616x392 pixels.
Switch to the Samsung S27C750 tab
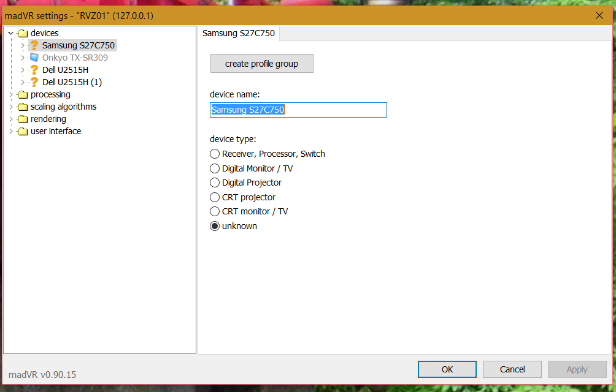(239, 33)
